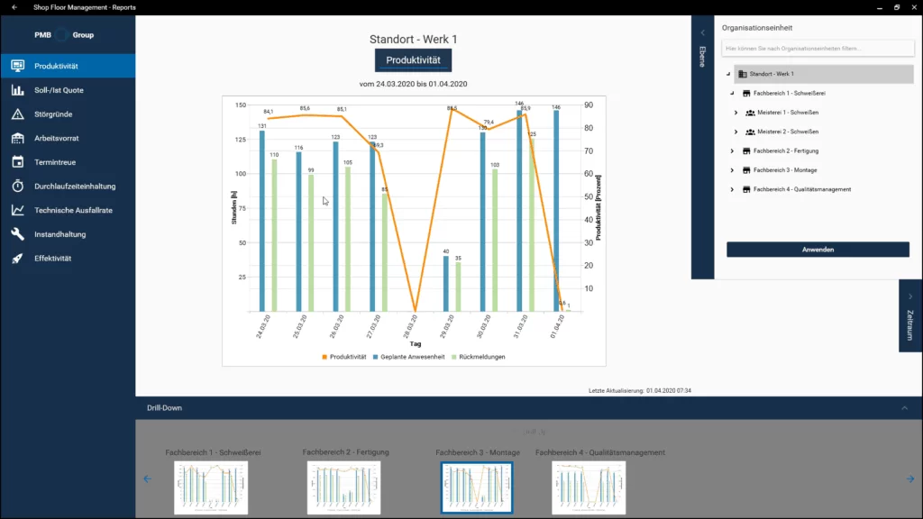The height and width of the screenshot is (519, 923).
Task: Expand Fachbereich 2 - Fertigung node
Action: coord(732,151)
